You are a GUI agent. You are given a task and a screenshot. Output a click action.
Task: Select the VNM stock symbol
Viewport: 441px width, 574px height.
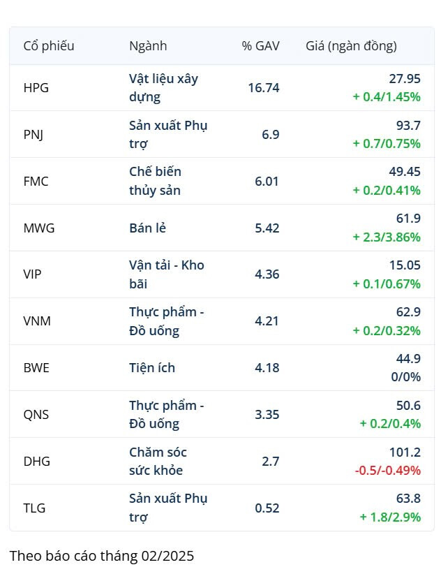37,321
